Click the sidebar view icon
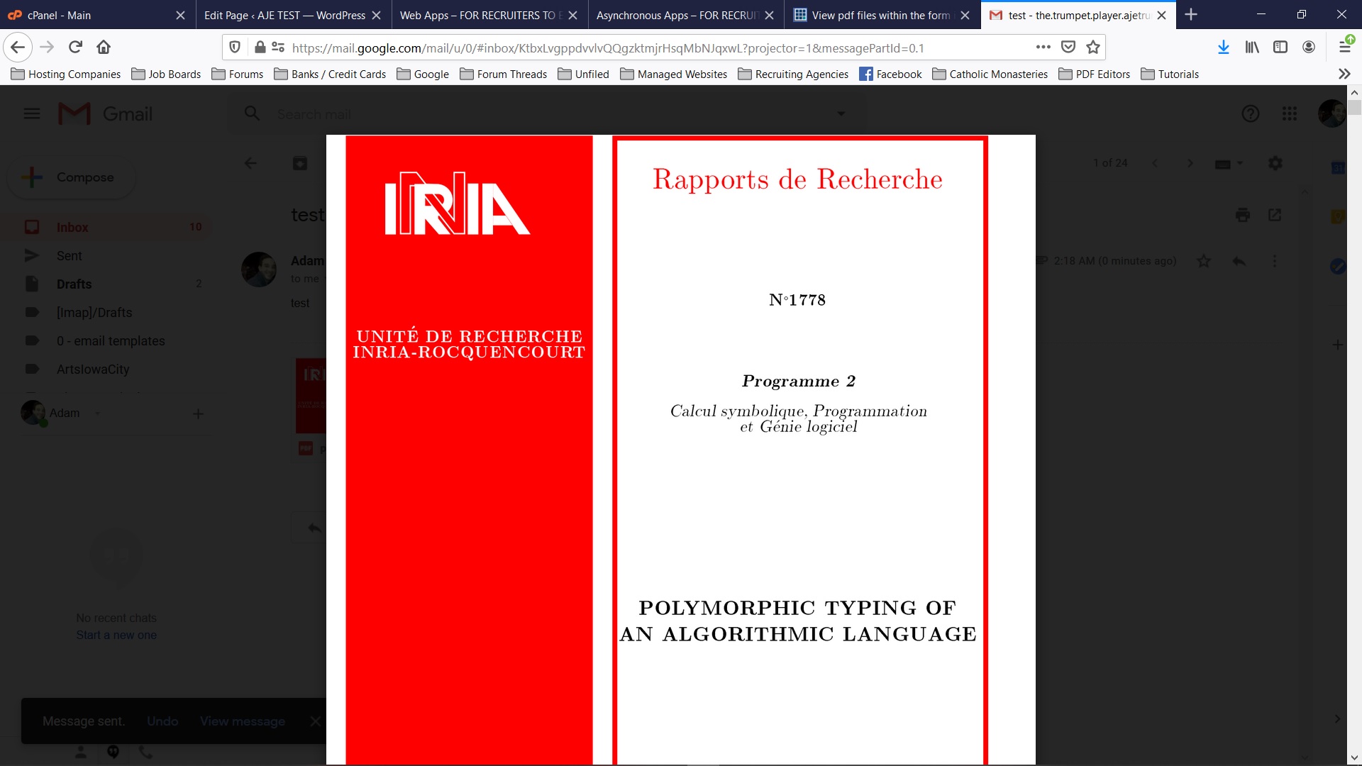This screenshot has width=1362, height=766. point(1280,48)
